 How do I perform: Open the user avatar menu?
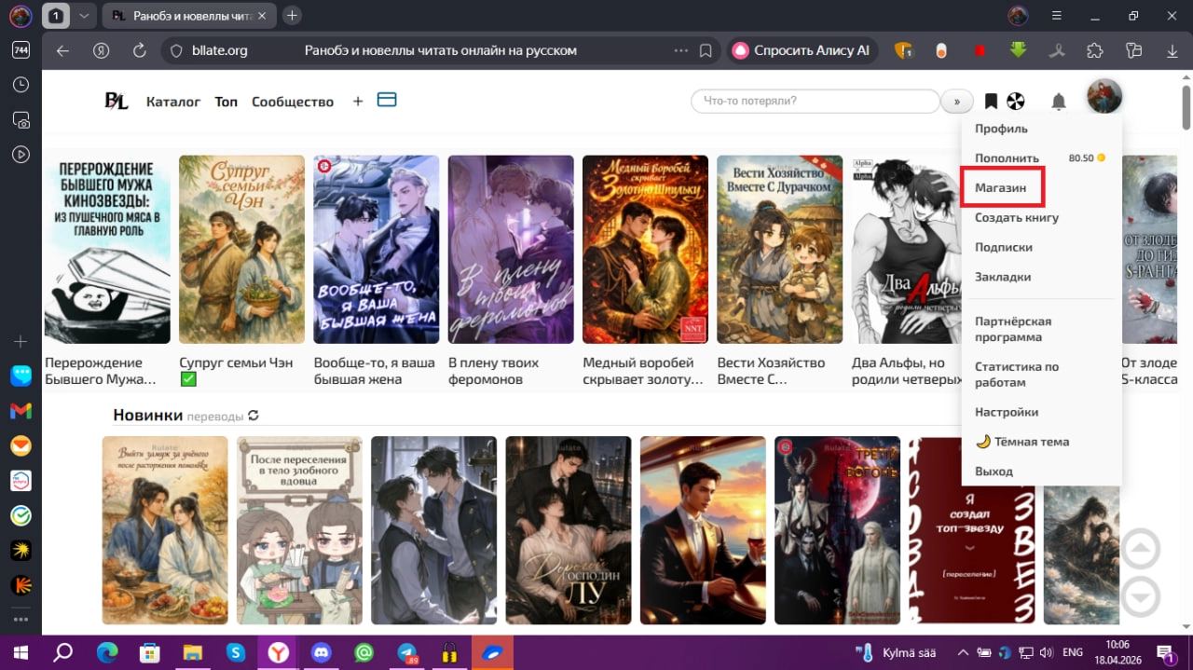tap(1104, 97)
